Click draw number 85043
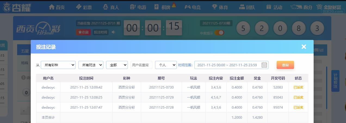This screenshot has width=346, height=123. click(278, 97)
